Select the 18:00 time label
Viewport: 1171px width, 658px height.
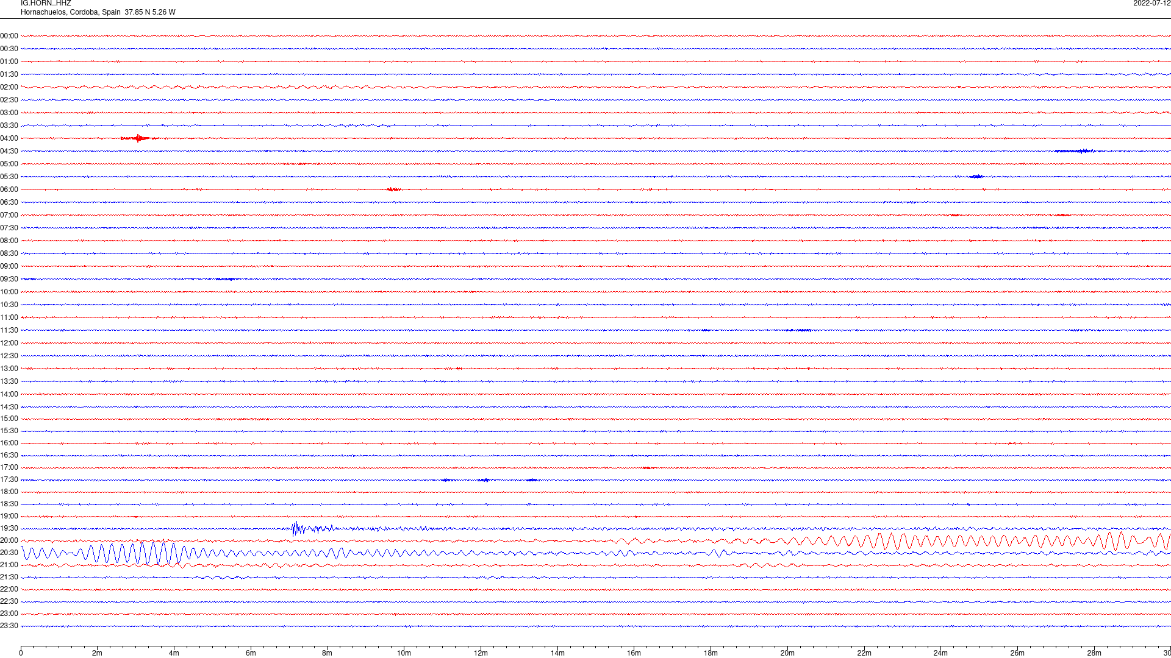(9, 492)
